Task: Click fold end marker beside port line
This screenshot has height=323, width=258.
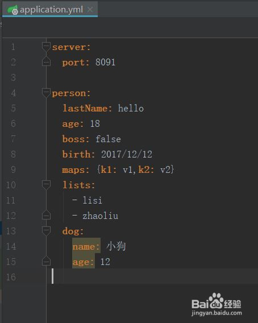Action: tap(46, 62)
